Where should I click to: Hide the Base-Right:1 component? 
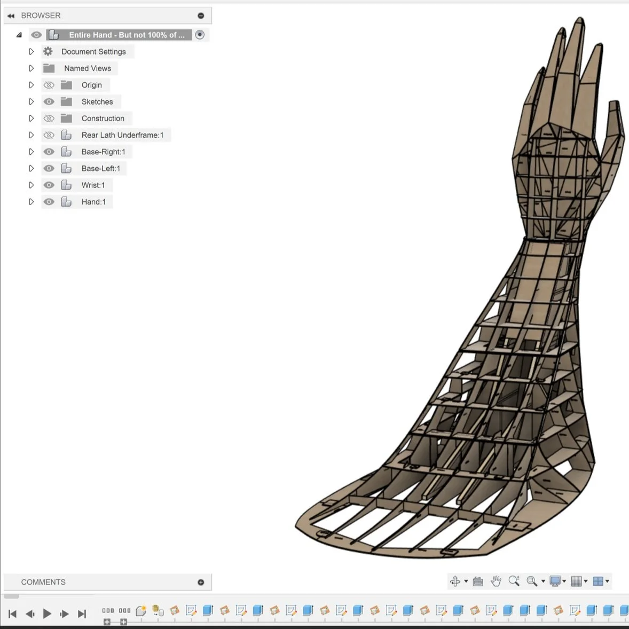(49, 152)
